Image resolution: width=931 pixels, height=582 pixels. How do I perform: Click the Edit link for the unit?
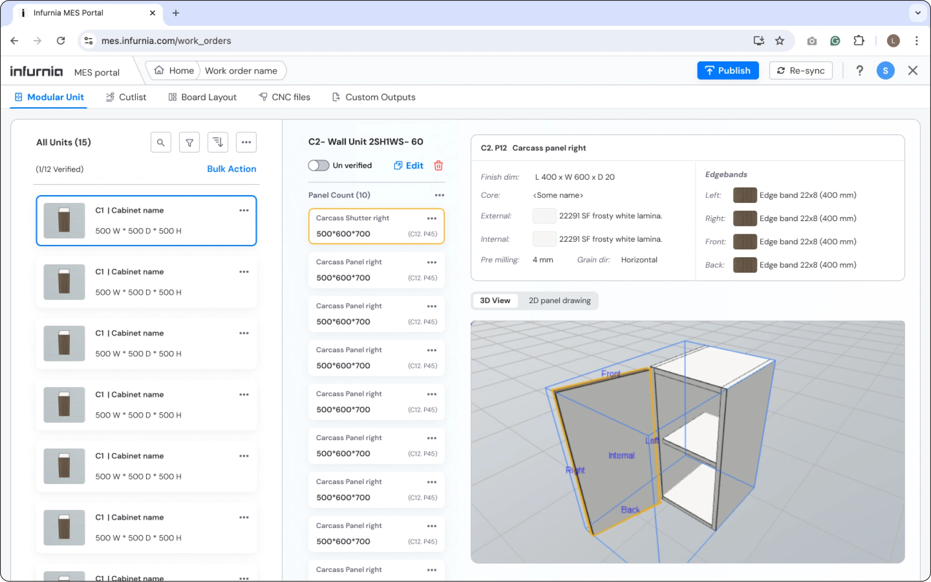(408, 165)
